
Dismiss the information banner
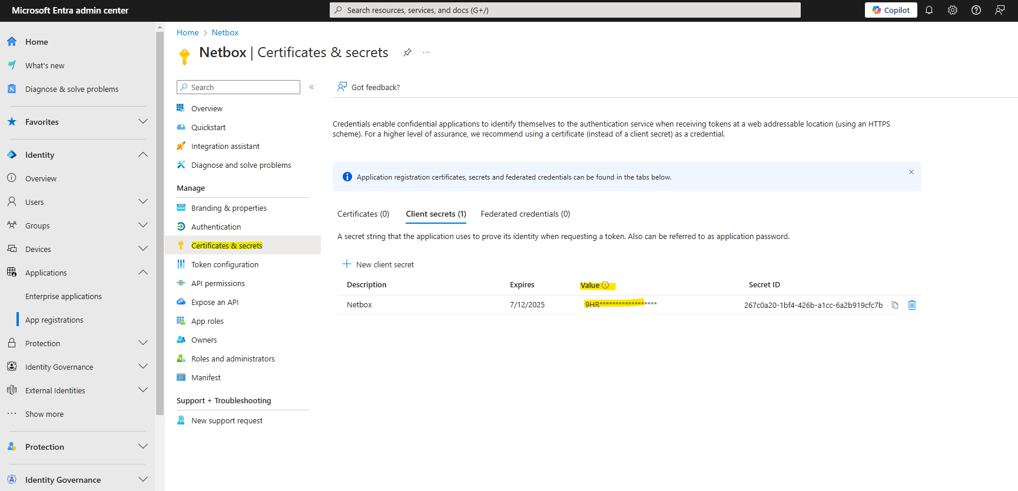tap(911, 172)
